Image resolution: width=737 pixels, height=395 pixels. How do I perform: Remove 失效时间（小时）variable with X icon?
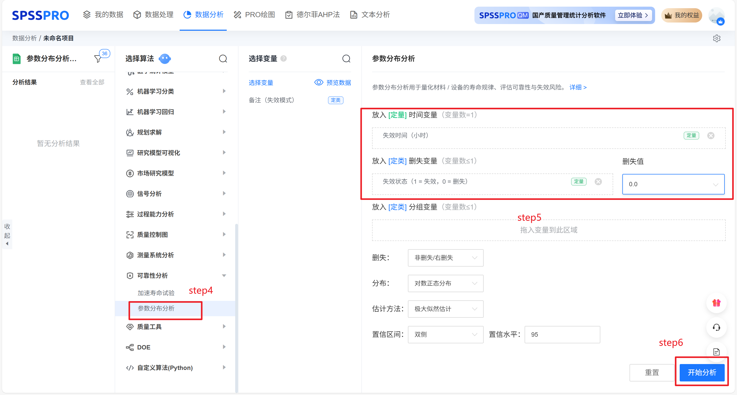click(x=711, y=136)
